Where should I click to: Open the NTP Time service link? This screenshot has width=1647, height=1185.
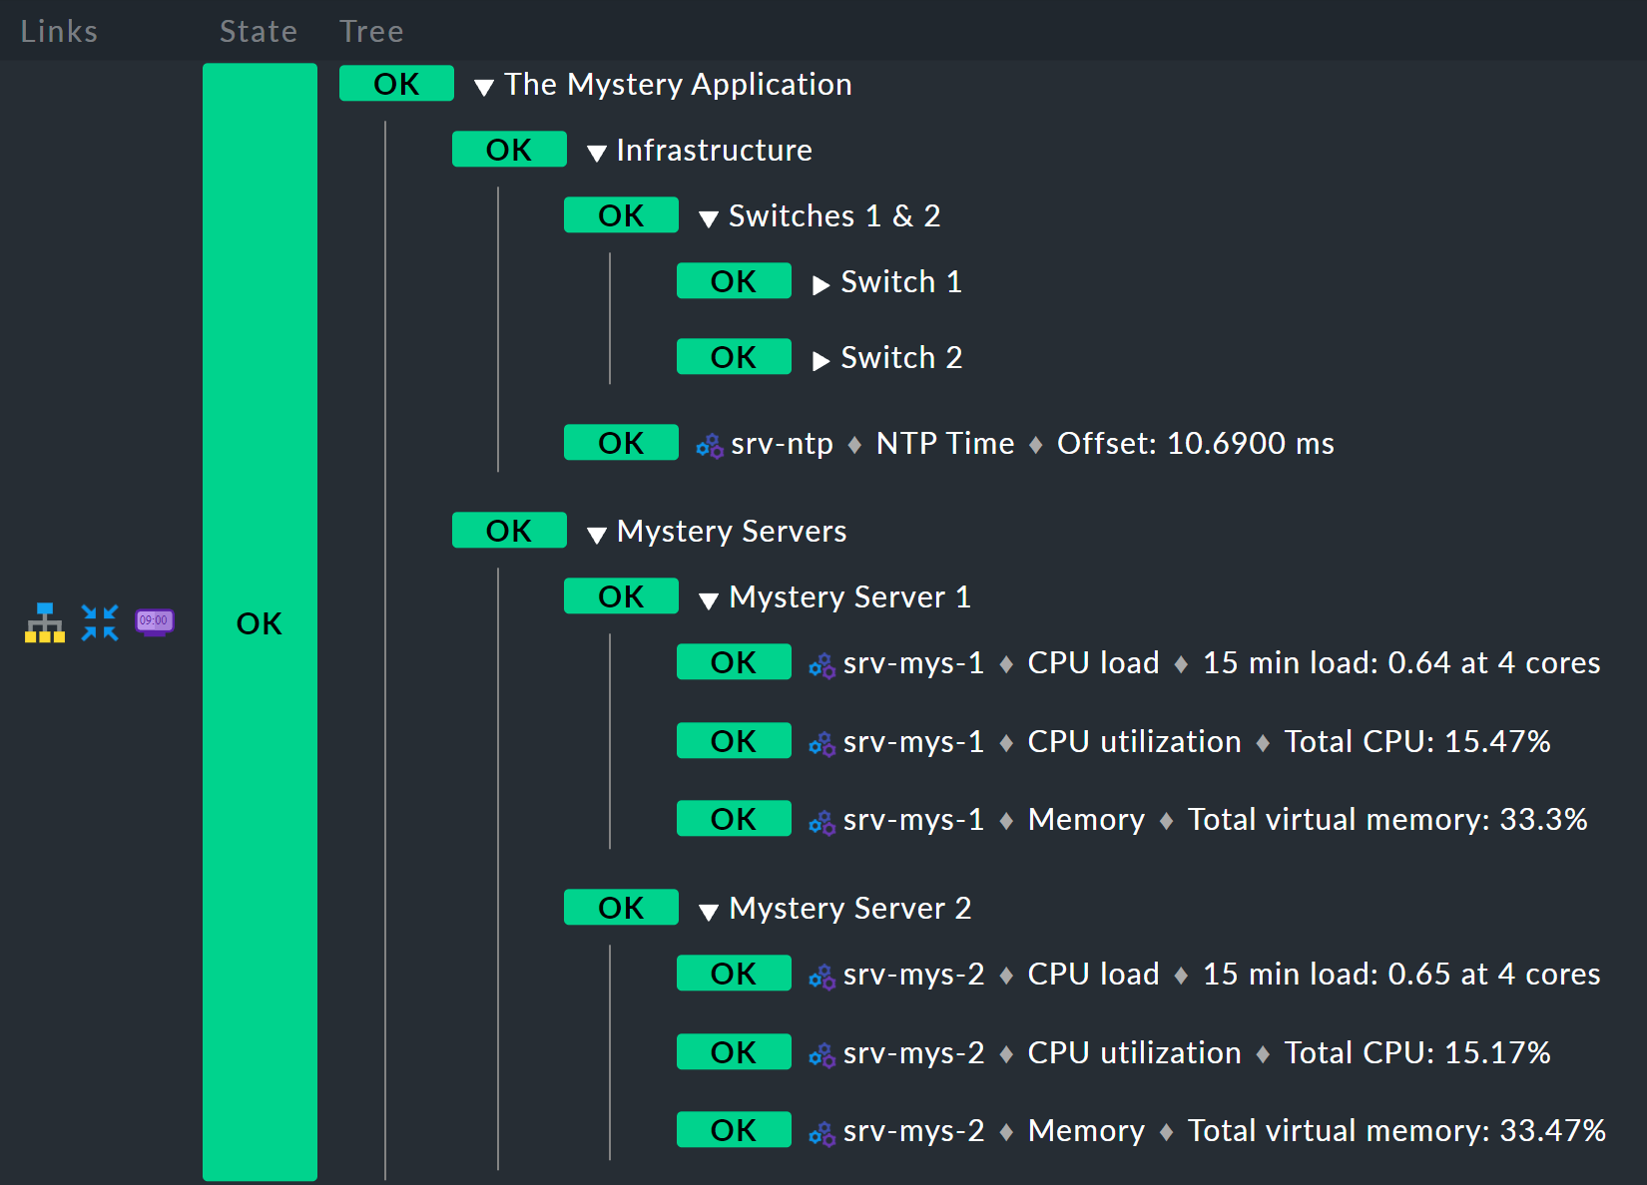coord(944,443)
